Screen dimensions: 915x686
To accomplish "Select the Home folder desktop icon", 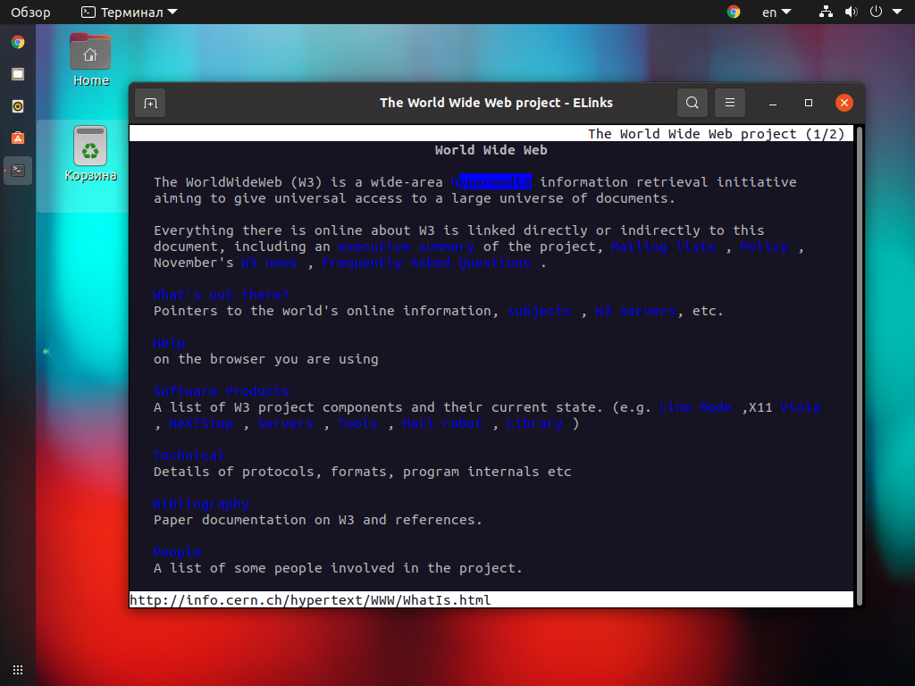I will 90,60.
